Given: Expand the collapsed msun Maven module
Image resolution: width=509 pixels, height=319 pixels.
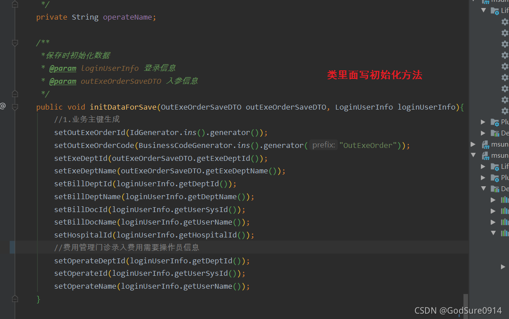Looking at the screenshot, I should pos(473,144).
